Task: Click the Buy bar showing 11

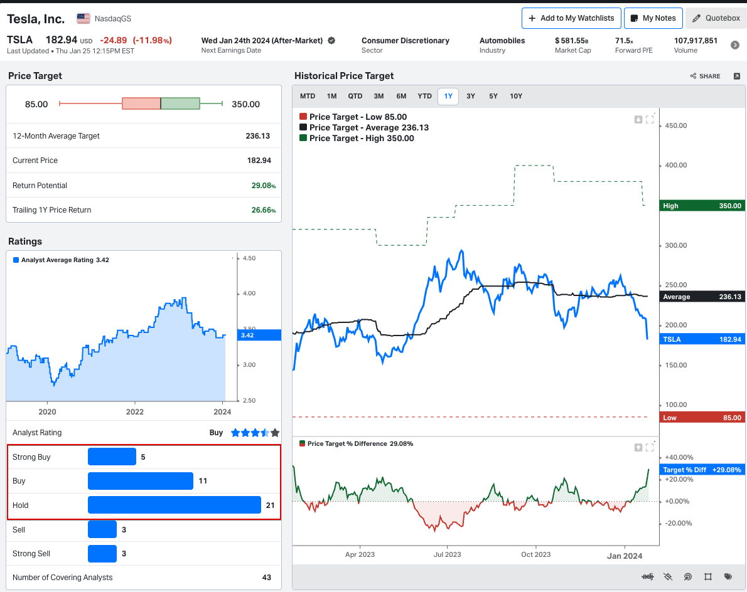Action: pyautogui.click(x=141, y=480)
